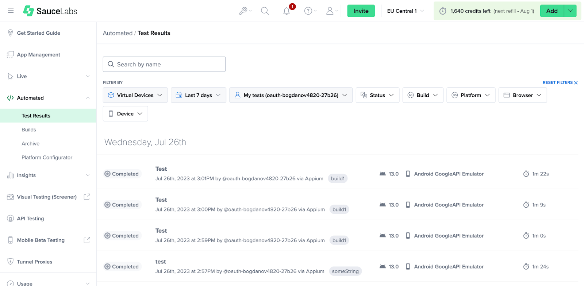Click the search magnifier icon in header
The image size is (584, 286).
265,11
